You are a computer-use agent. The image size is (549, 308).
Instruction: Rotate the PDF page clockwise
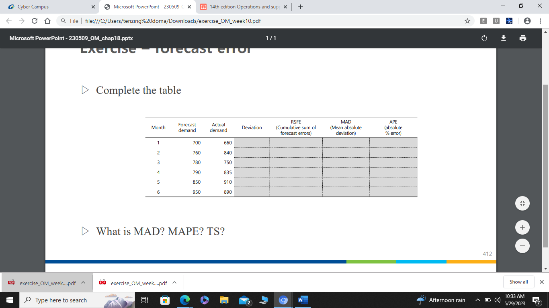484,38
